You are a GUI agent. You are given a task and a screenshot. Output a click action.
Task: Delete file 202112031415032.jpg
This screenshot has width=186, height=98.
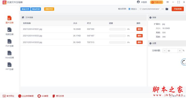point(139,36)
